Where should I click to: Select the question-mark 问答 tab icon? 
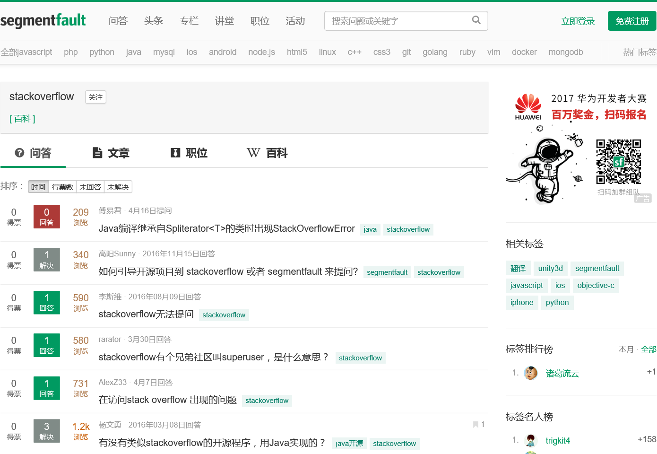pyautogui.click(x=19, y=152)
